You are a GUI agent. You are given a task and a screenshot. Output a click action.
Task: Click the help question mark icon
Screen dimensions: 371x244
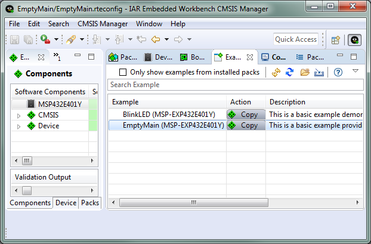pos(338,72)
